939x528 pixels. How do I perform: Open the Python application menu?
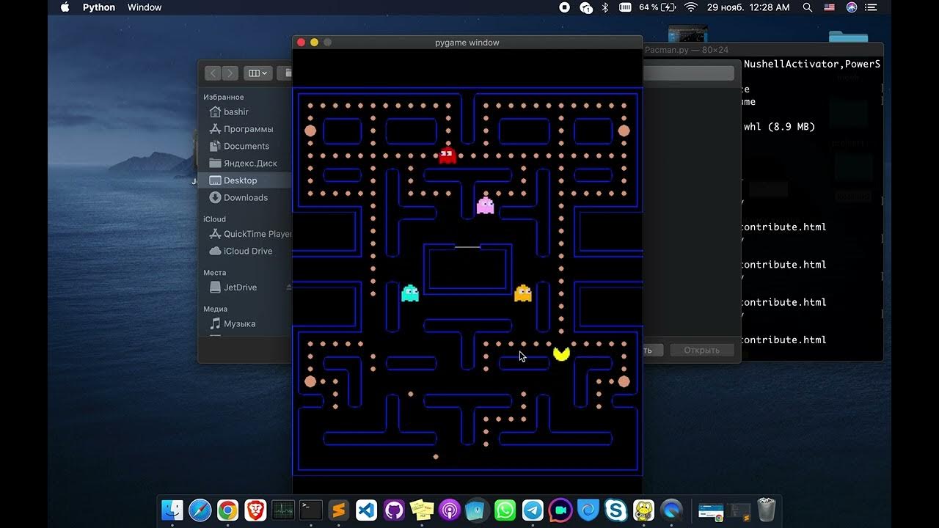99,7
